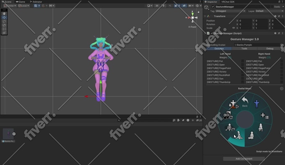Choose the standing white figure radial option
285x165 pixels.
point(260,127)
